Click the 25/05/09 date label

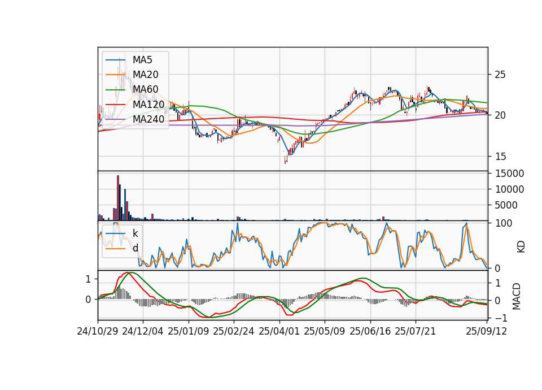click(x=325, y=331)
